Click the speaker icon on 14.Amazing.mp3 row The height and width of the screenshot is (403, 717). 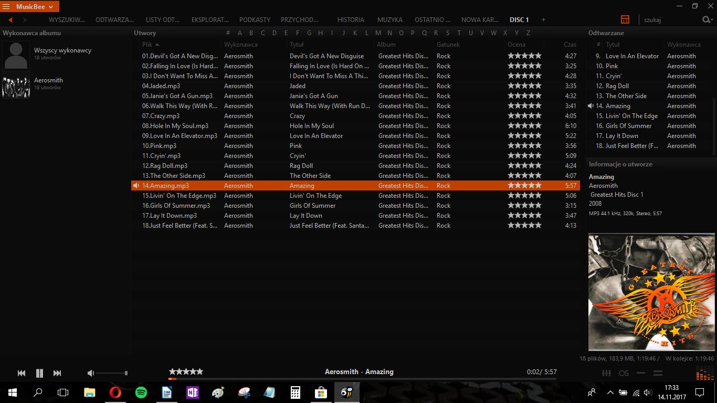pyautogui.click(x=136, y=186)
